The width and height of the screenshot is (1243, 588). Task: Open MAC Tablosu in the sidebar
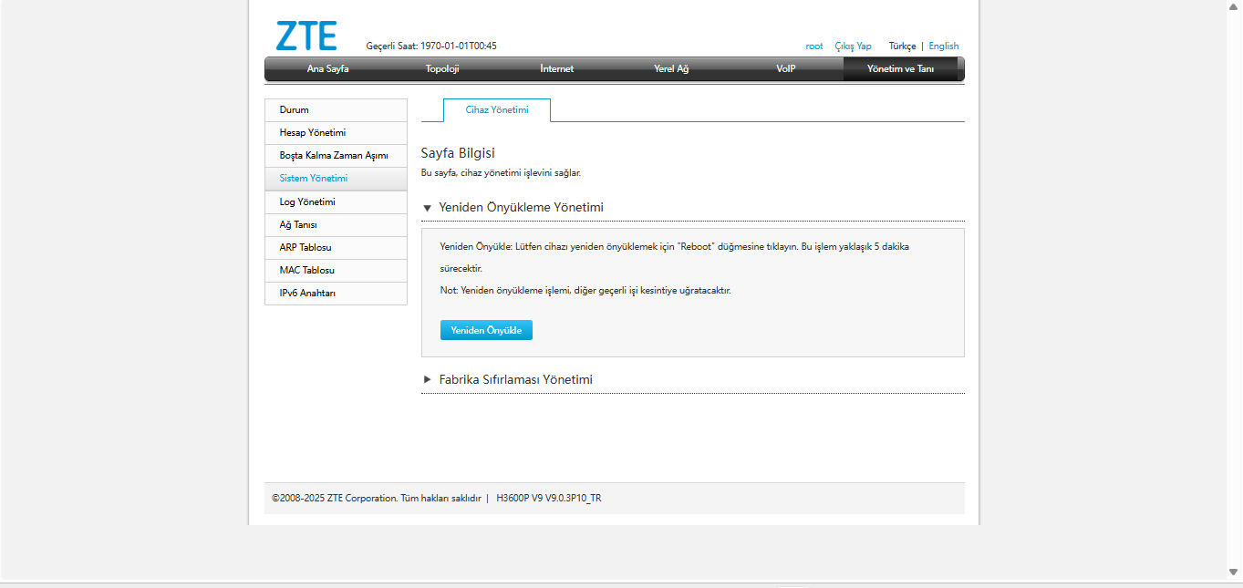(x=336, y=271)
